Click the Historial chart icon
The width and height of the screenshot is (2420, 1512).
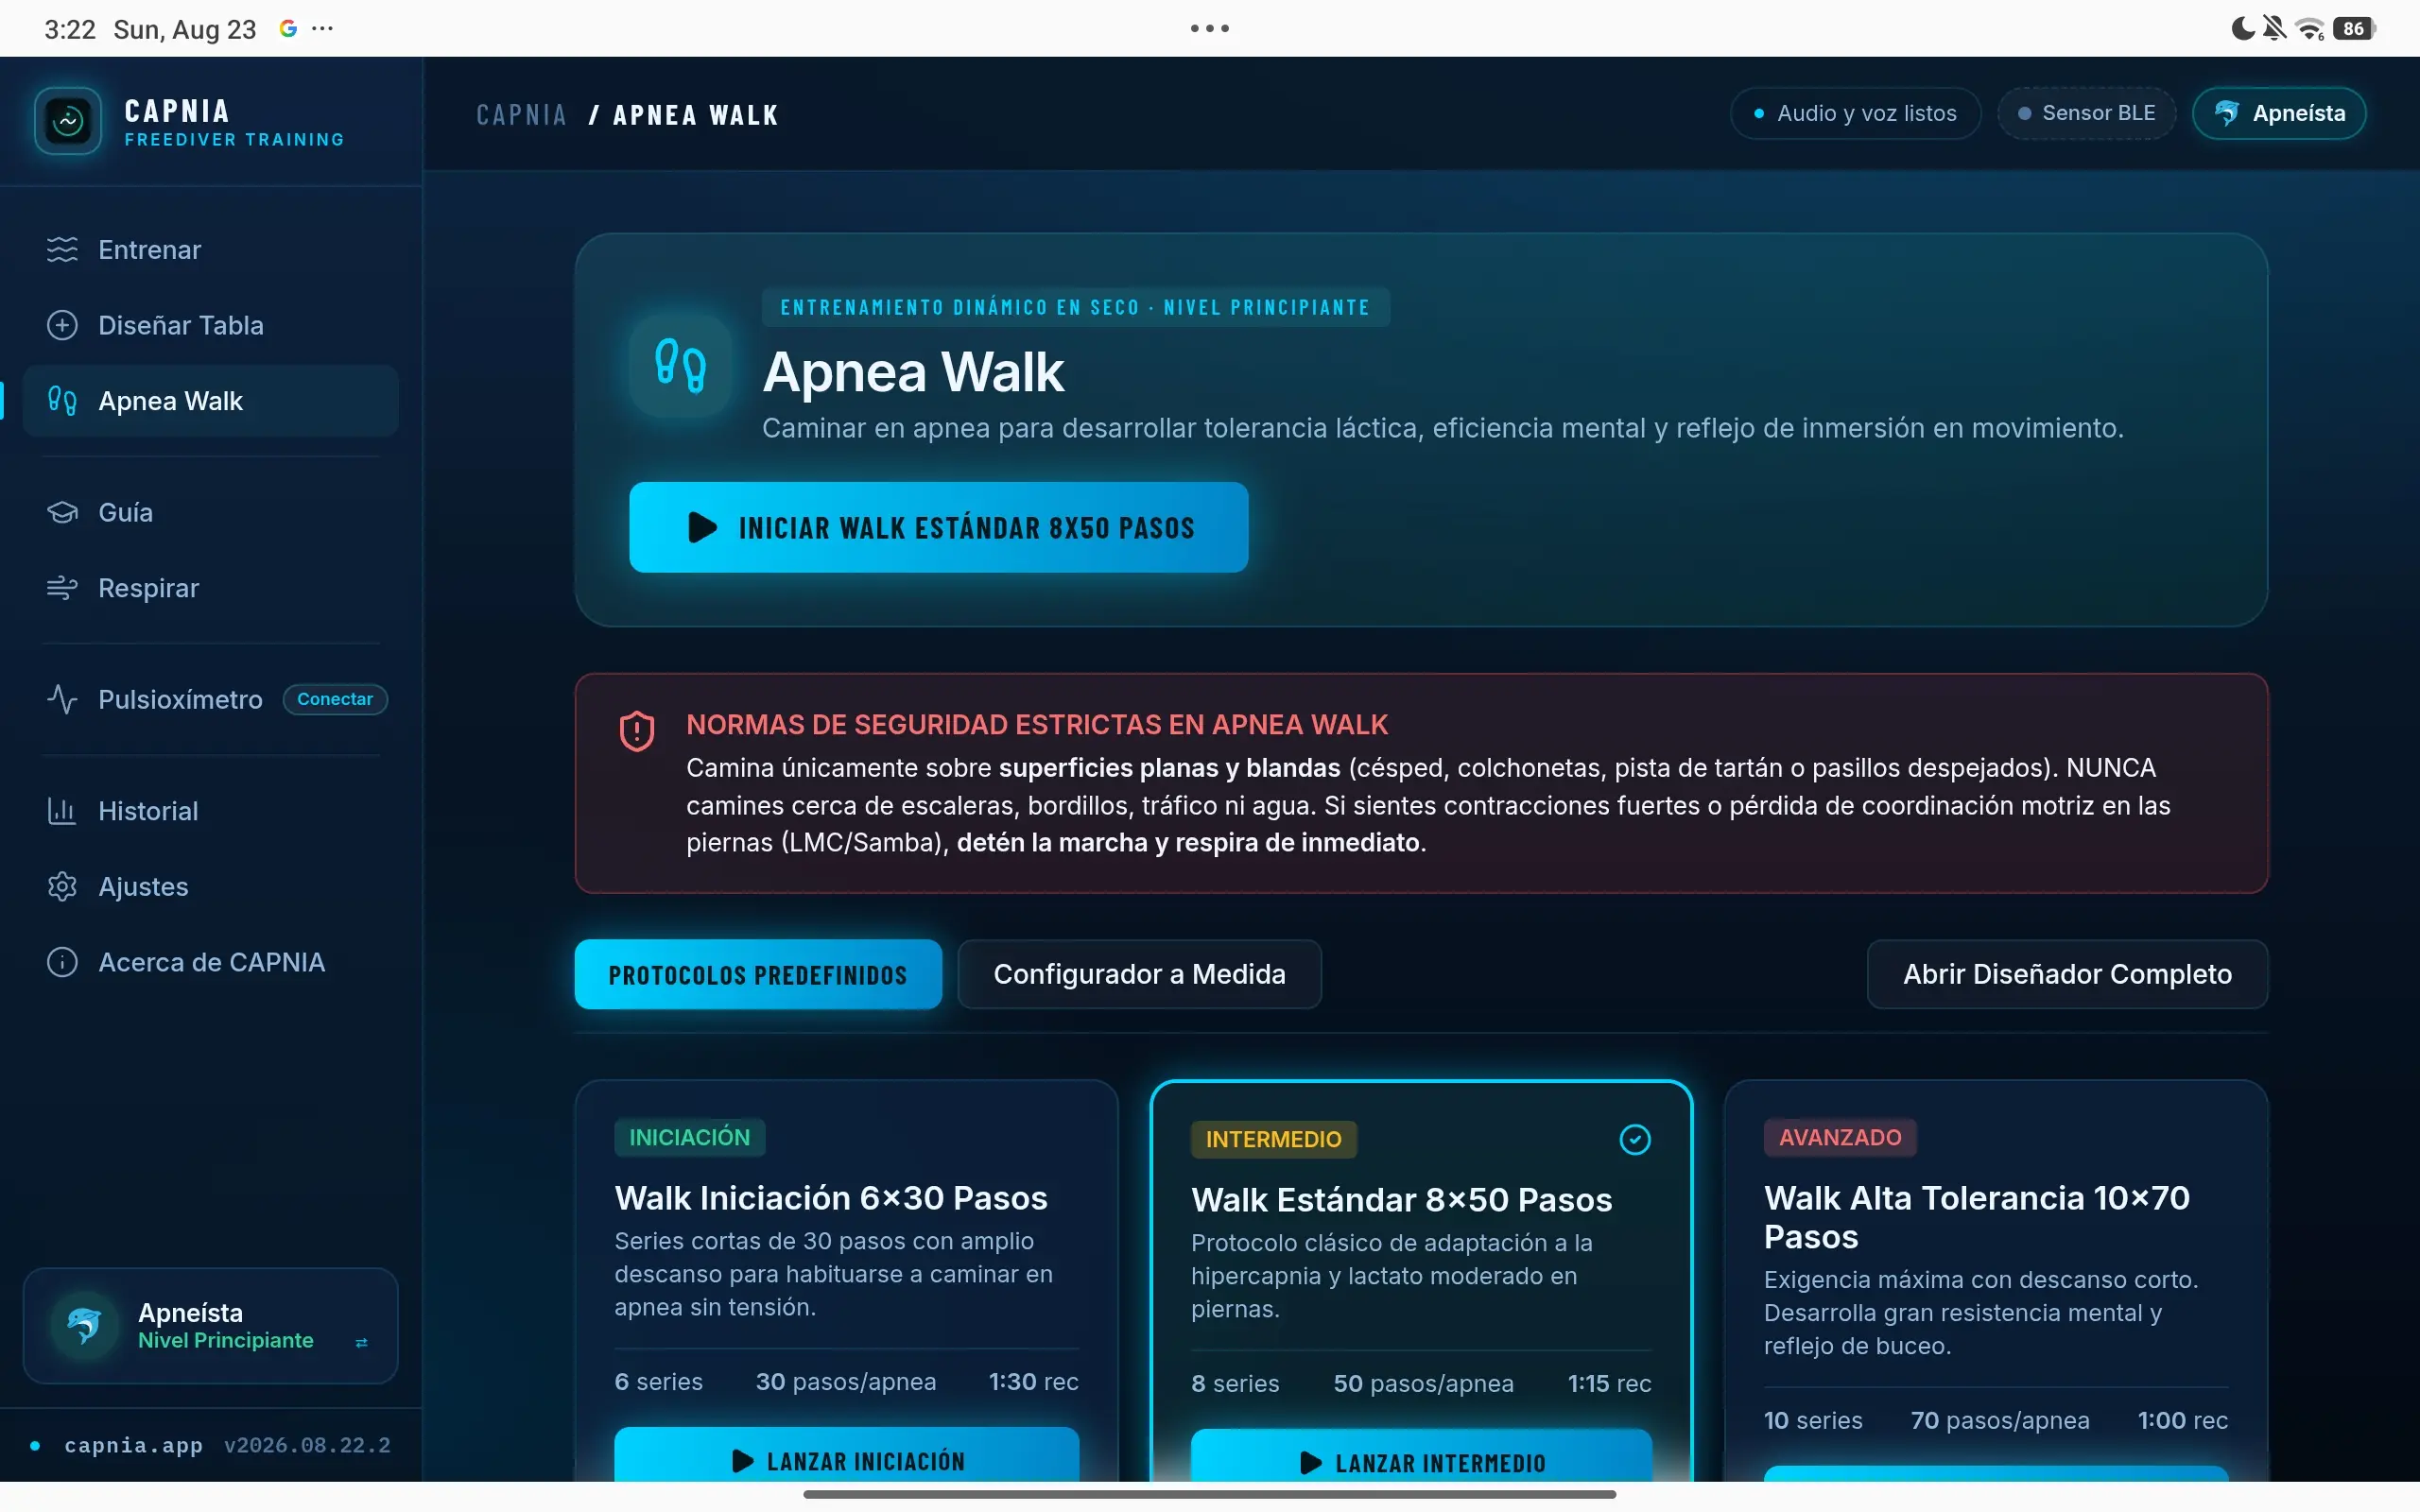[x=62, y=811]
